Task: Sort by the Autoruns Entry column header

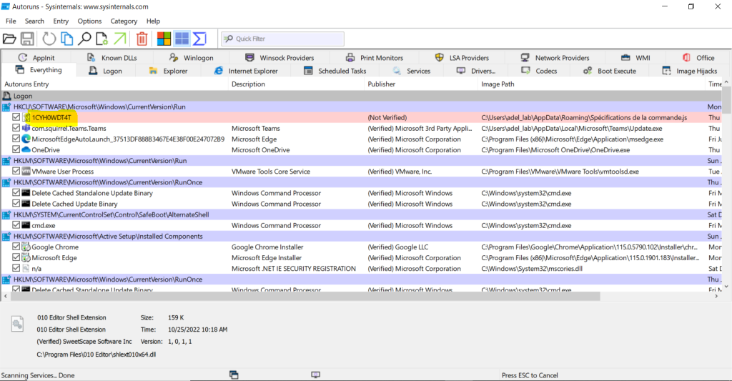Action: (115, 84)
